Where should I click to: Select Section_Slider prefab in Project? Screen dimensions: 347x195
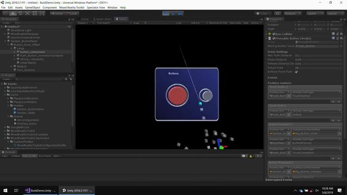click(x=26, y=113)
